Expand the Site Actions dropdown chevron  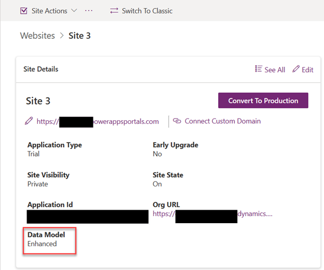[x=74, y=11]
